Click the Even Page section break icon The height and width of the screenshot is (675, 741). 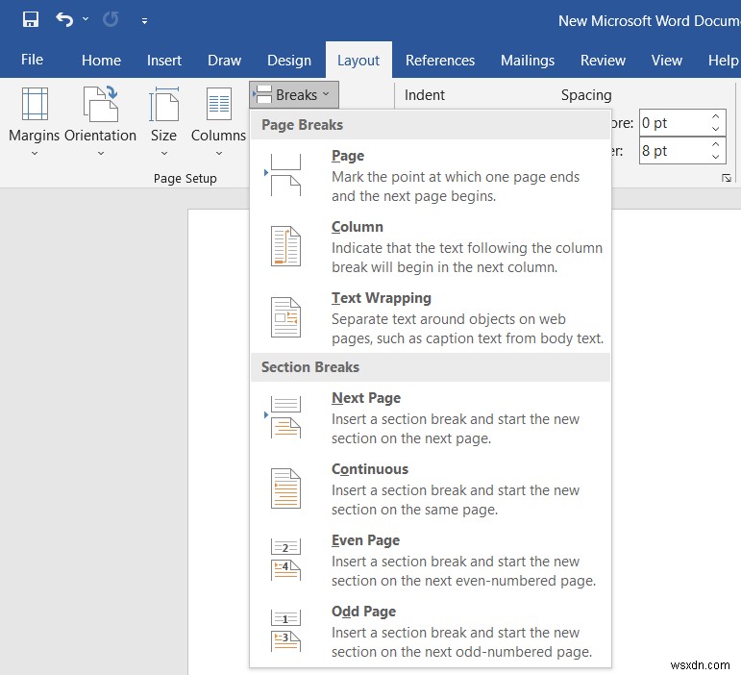pos(285,560)
